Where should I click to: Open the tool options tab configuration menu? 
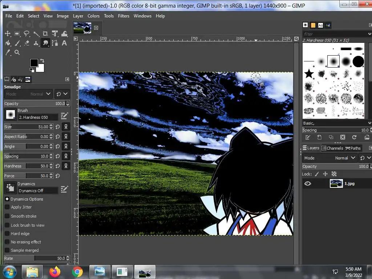pyautogui.click(x=67, y=80)
